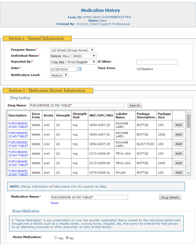Open the Notification Level dropdown
196x245 pixels.
(59, 75)
